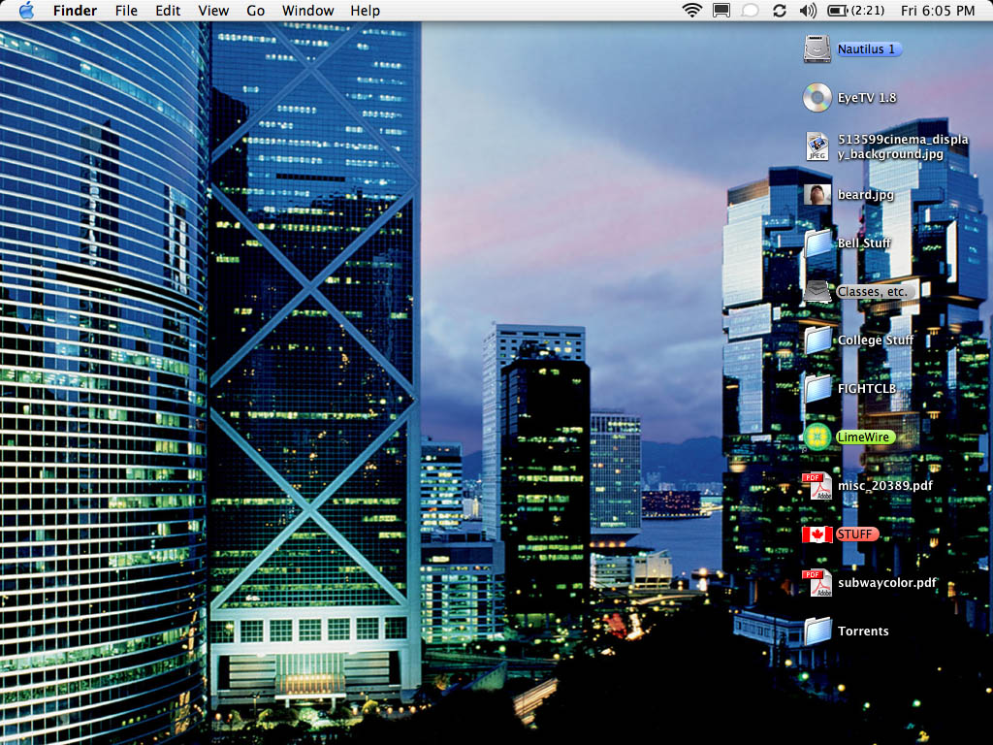Image resolution: width=993 pixels, height=745 pixels.
Task: Select the Torrents folder icon
Action: click(x=817, y=631)
